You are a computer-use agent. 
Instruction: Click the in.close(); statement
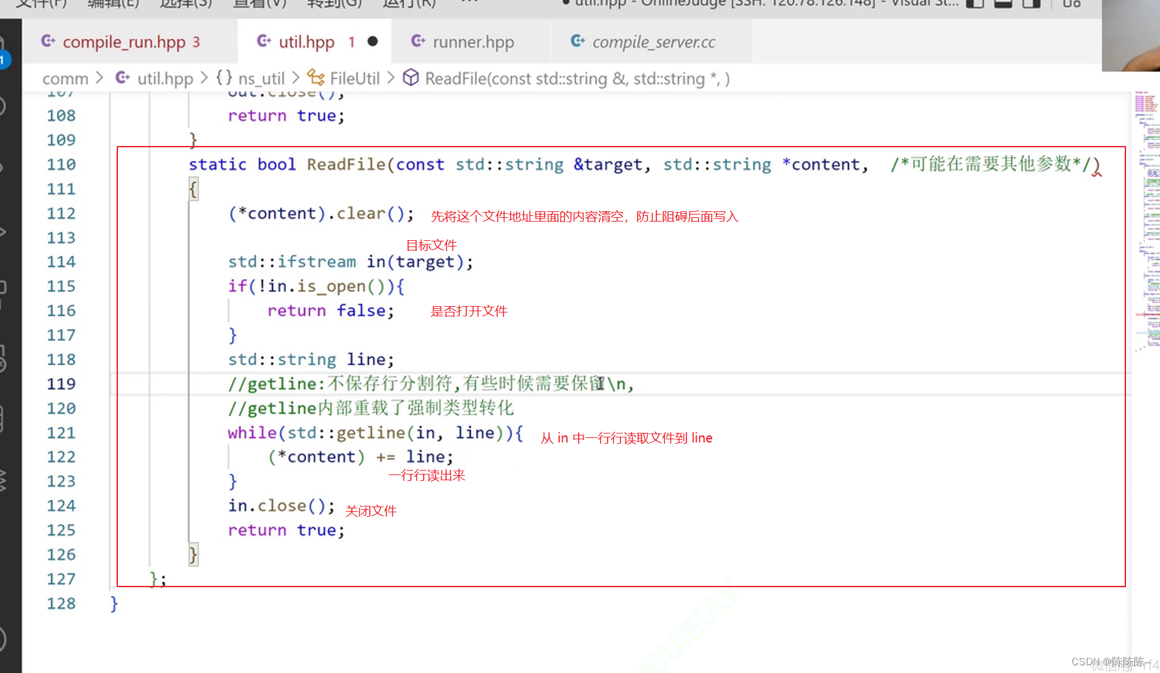[x=281, y=506]
